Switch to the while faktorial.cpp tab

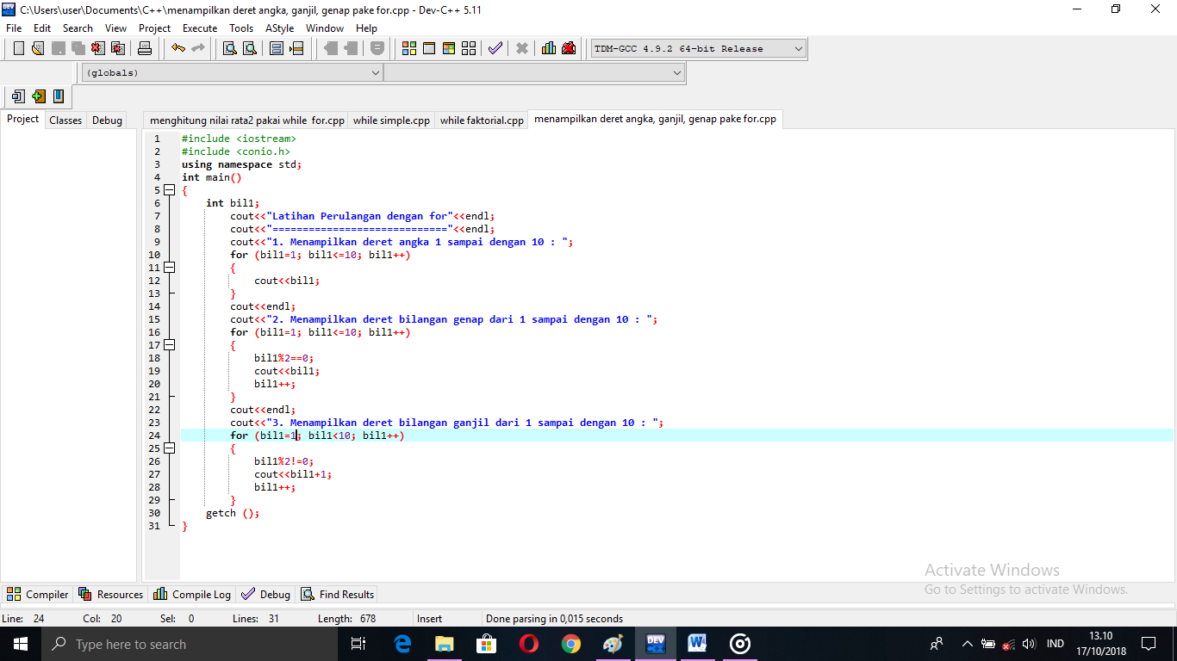point(481,120)
